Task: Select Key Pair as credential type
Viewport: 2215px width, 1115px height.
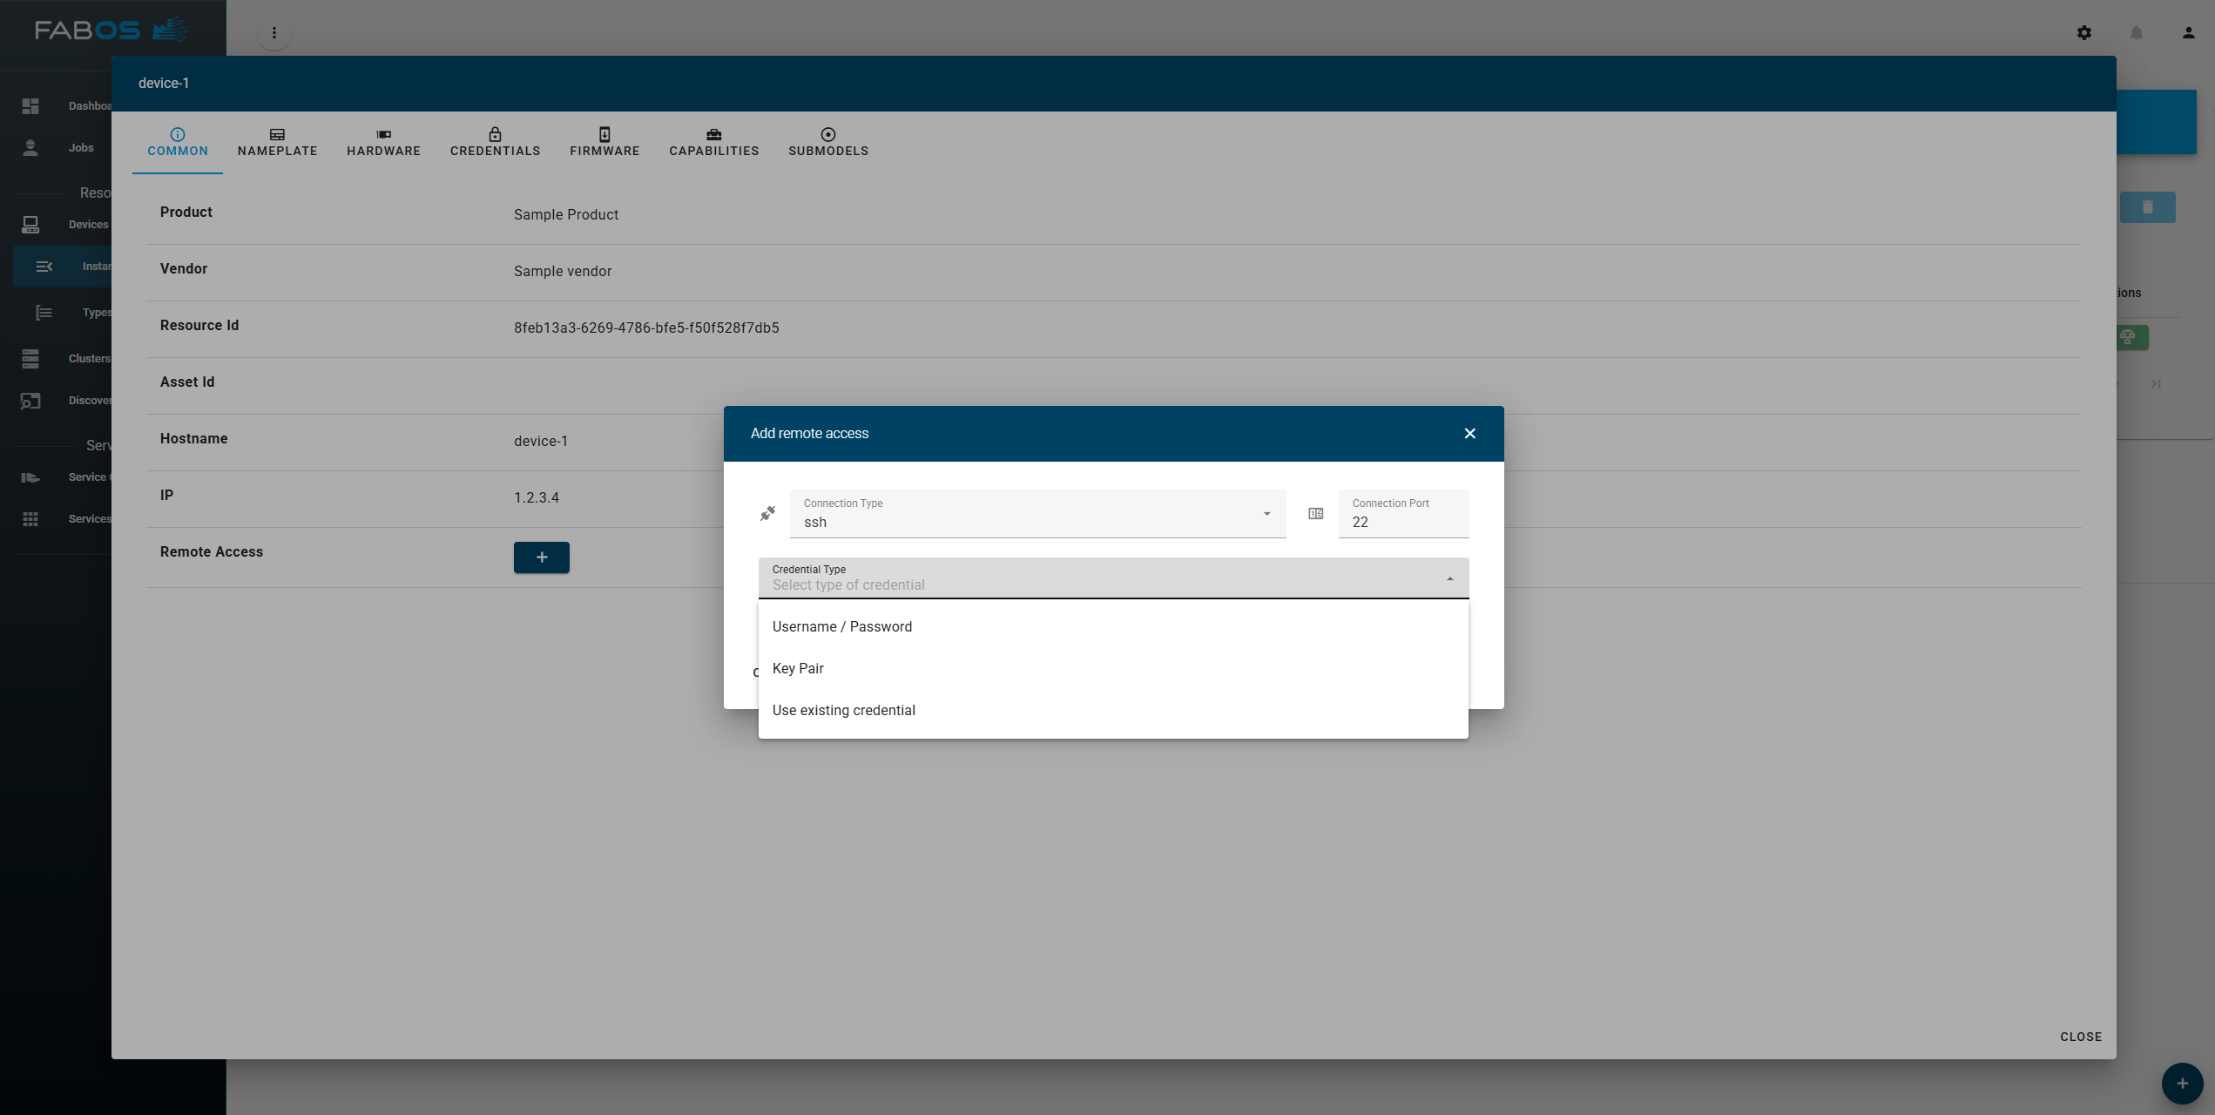Action: coord(798,668)
